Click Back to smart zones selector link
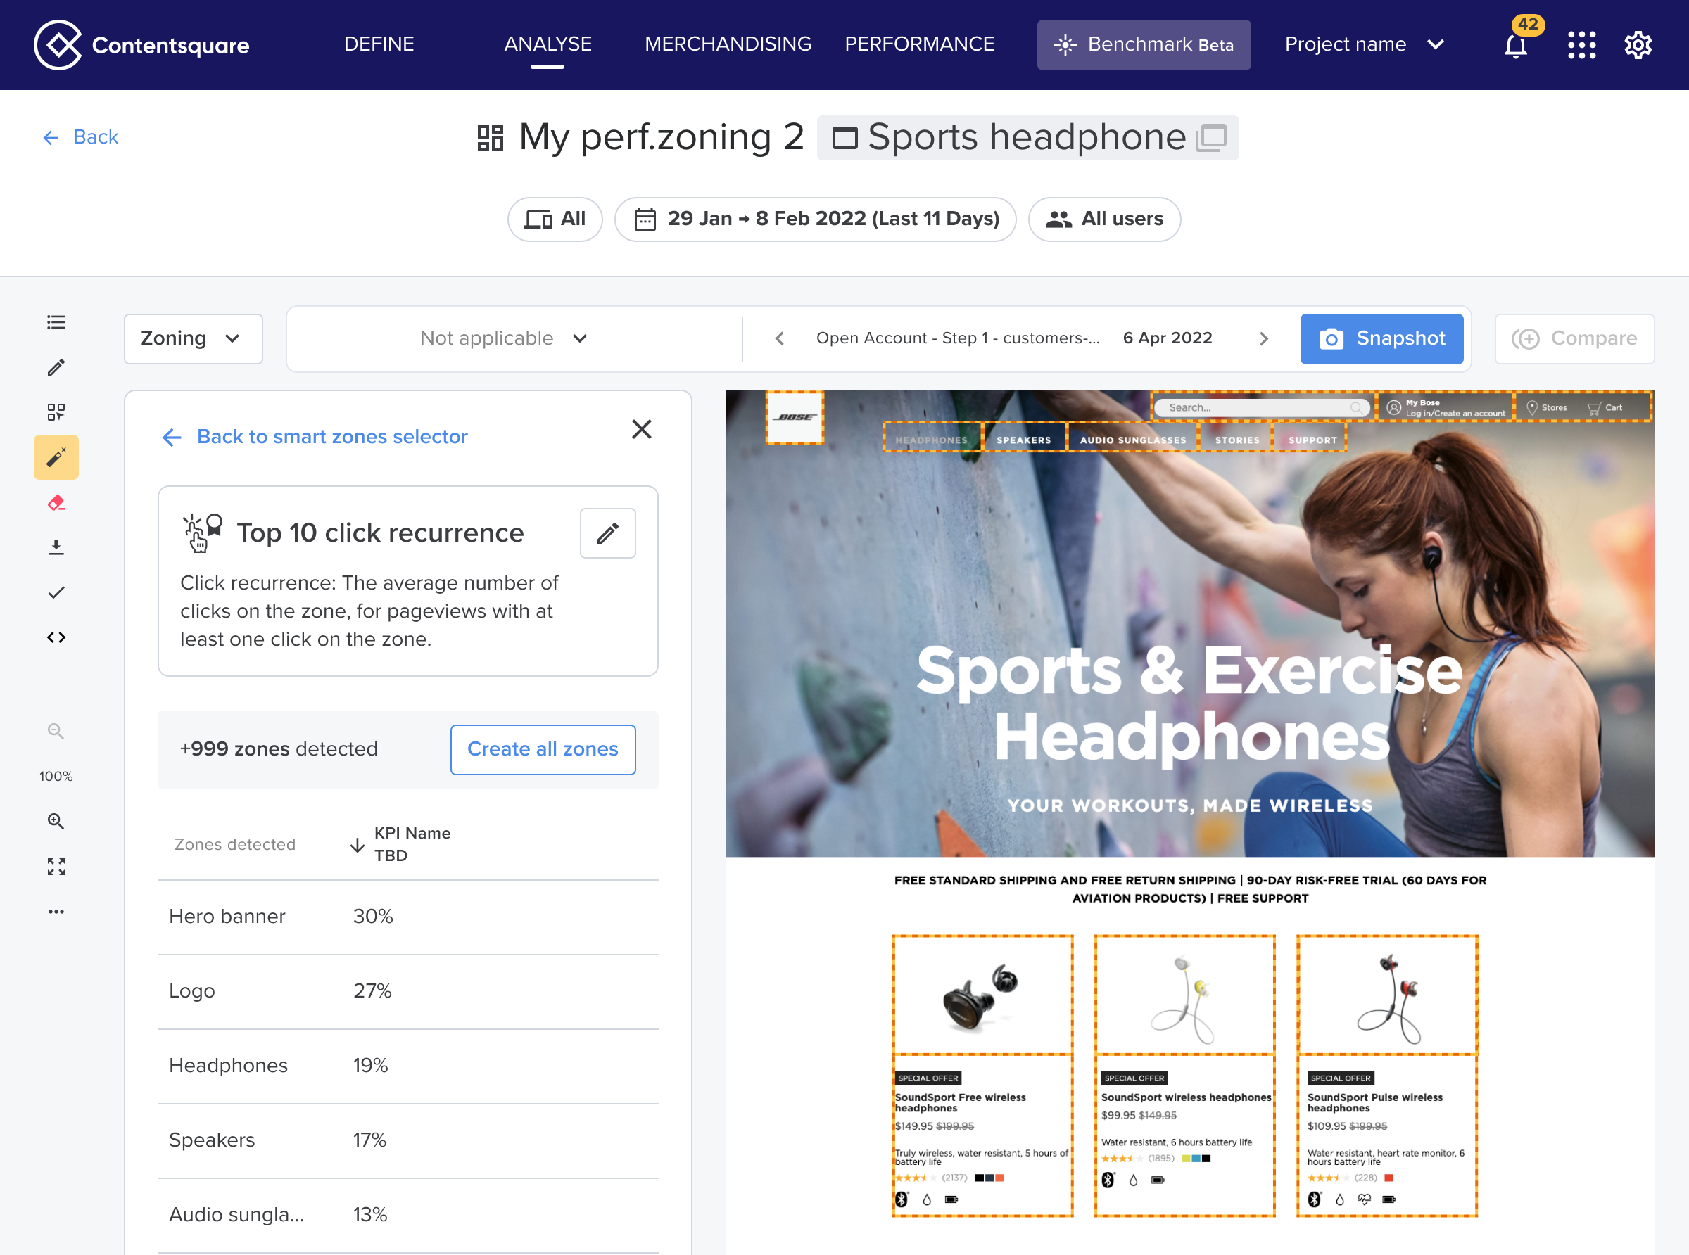 pos(332,437)
